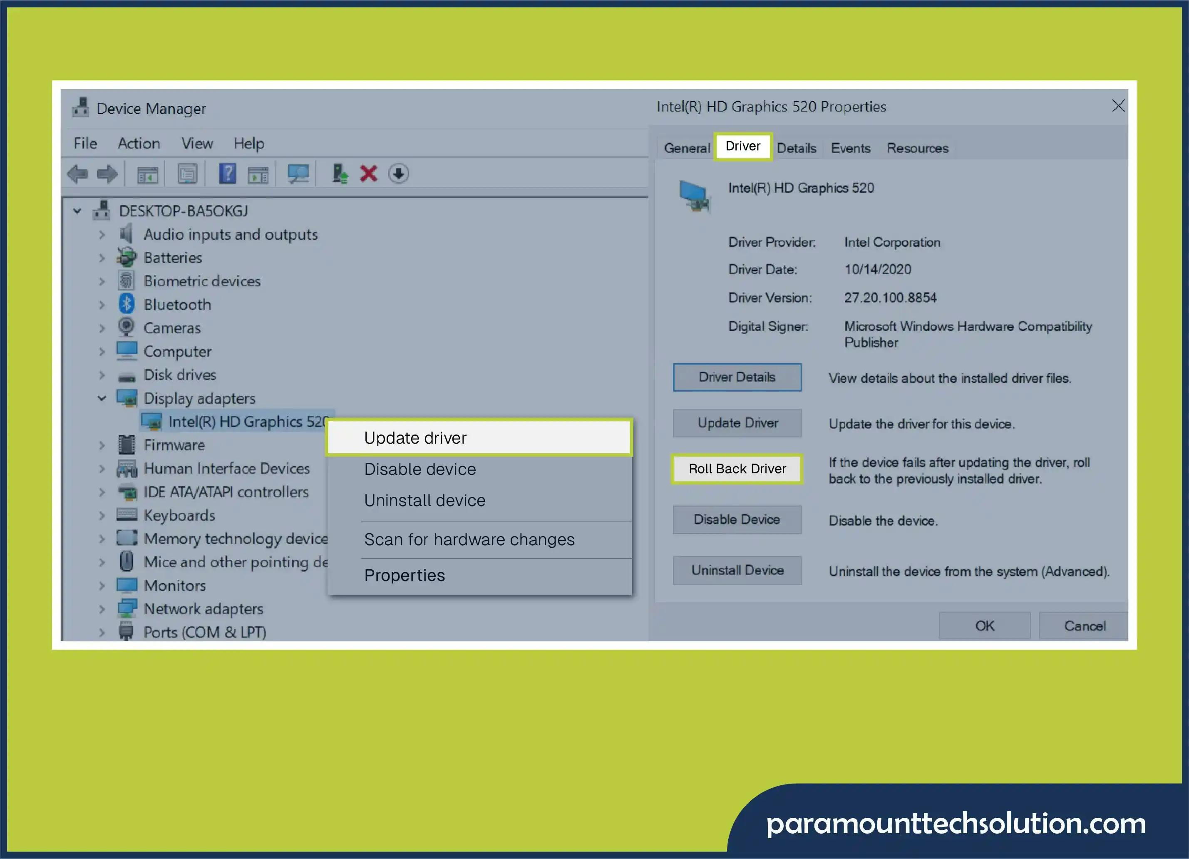Choose Uninstall device from context menu
This screenshot has width=1189, height=859.
click(479, 500)
